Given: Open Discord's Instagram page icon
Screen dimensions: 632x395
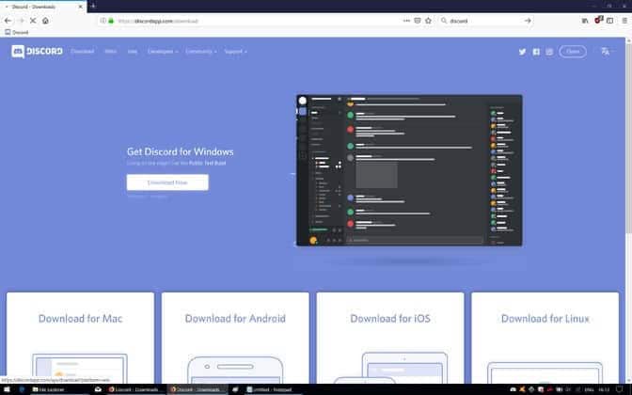Looking at the screenshot, I should point(549,52).
